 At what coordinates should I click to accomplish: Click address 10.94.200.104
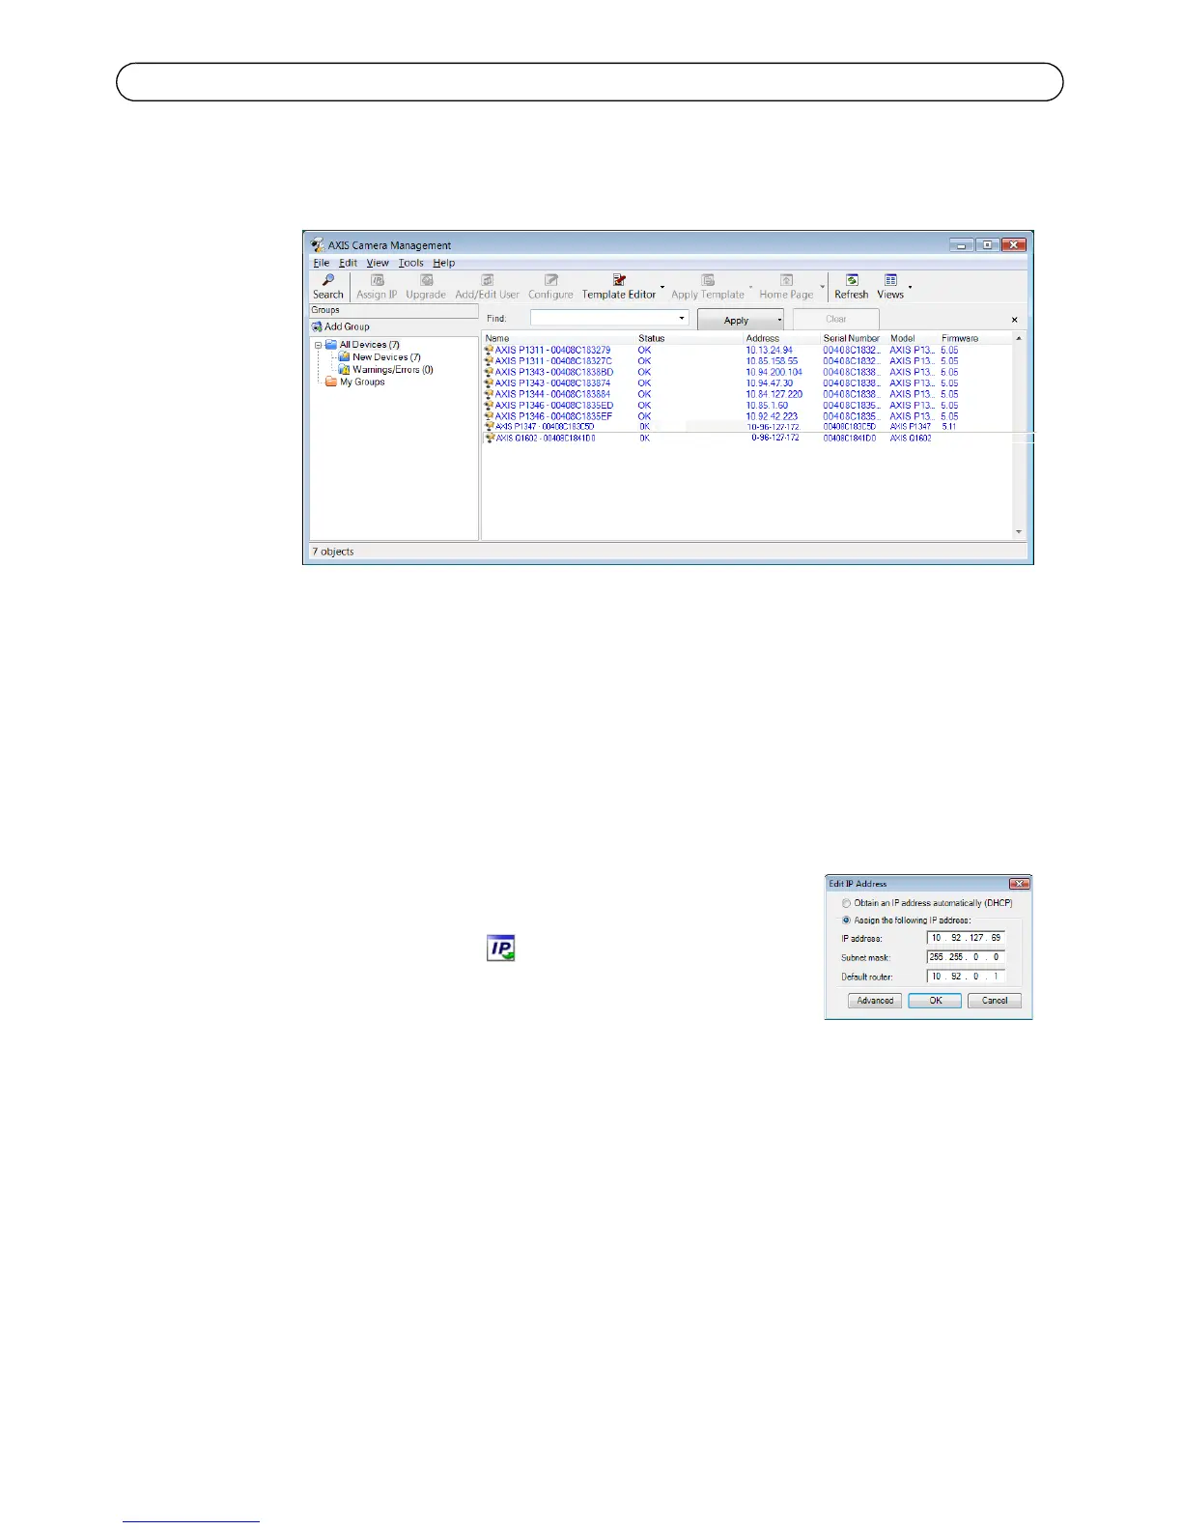pyautogui.click(x=774, y=372)
